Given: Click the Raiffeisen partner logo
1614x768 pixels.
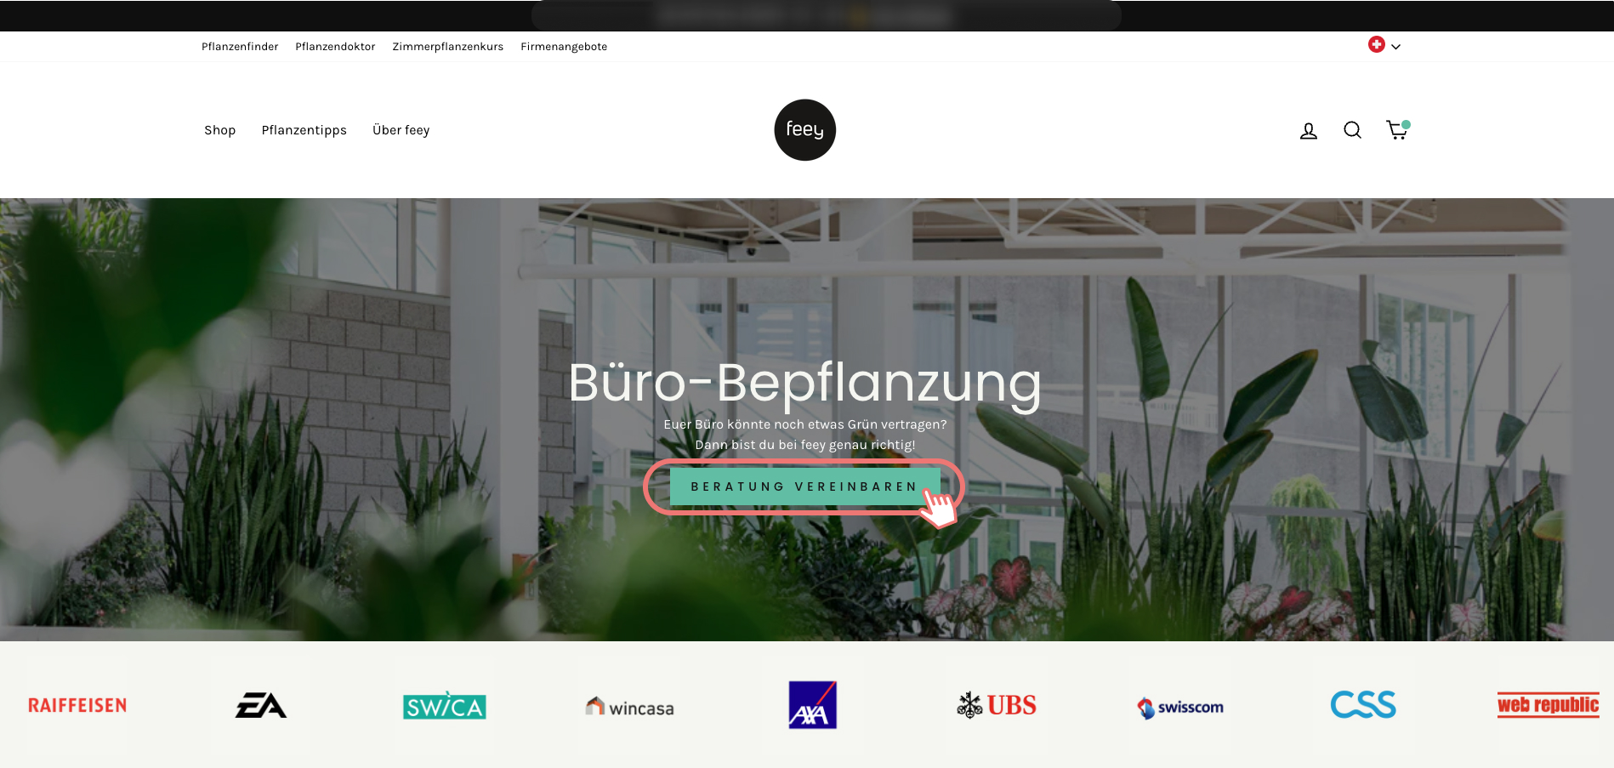Looking at the screenshot, I should [77, 705].
